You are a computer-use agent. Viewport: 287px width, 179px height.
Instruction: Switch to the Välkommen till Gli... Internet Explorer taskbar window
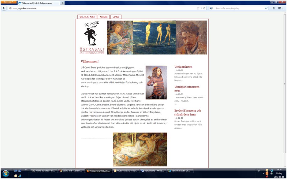(x=180, y=171)
